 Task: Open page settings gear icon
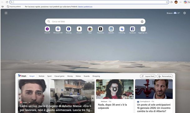[x=184, y=13]
